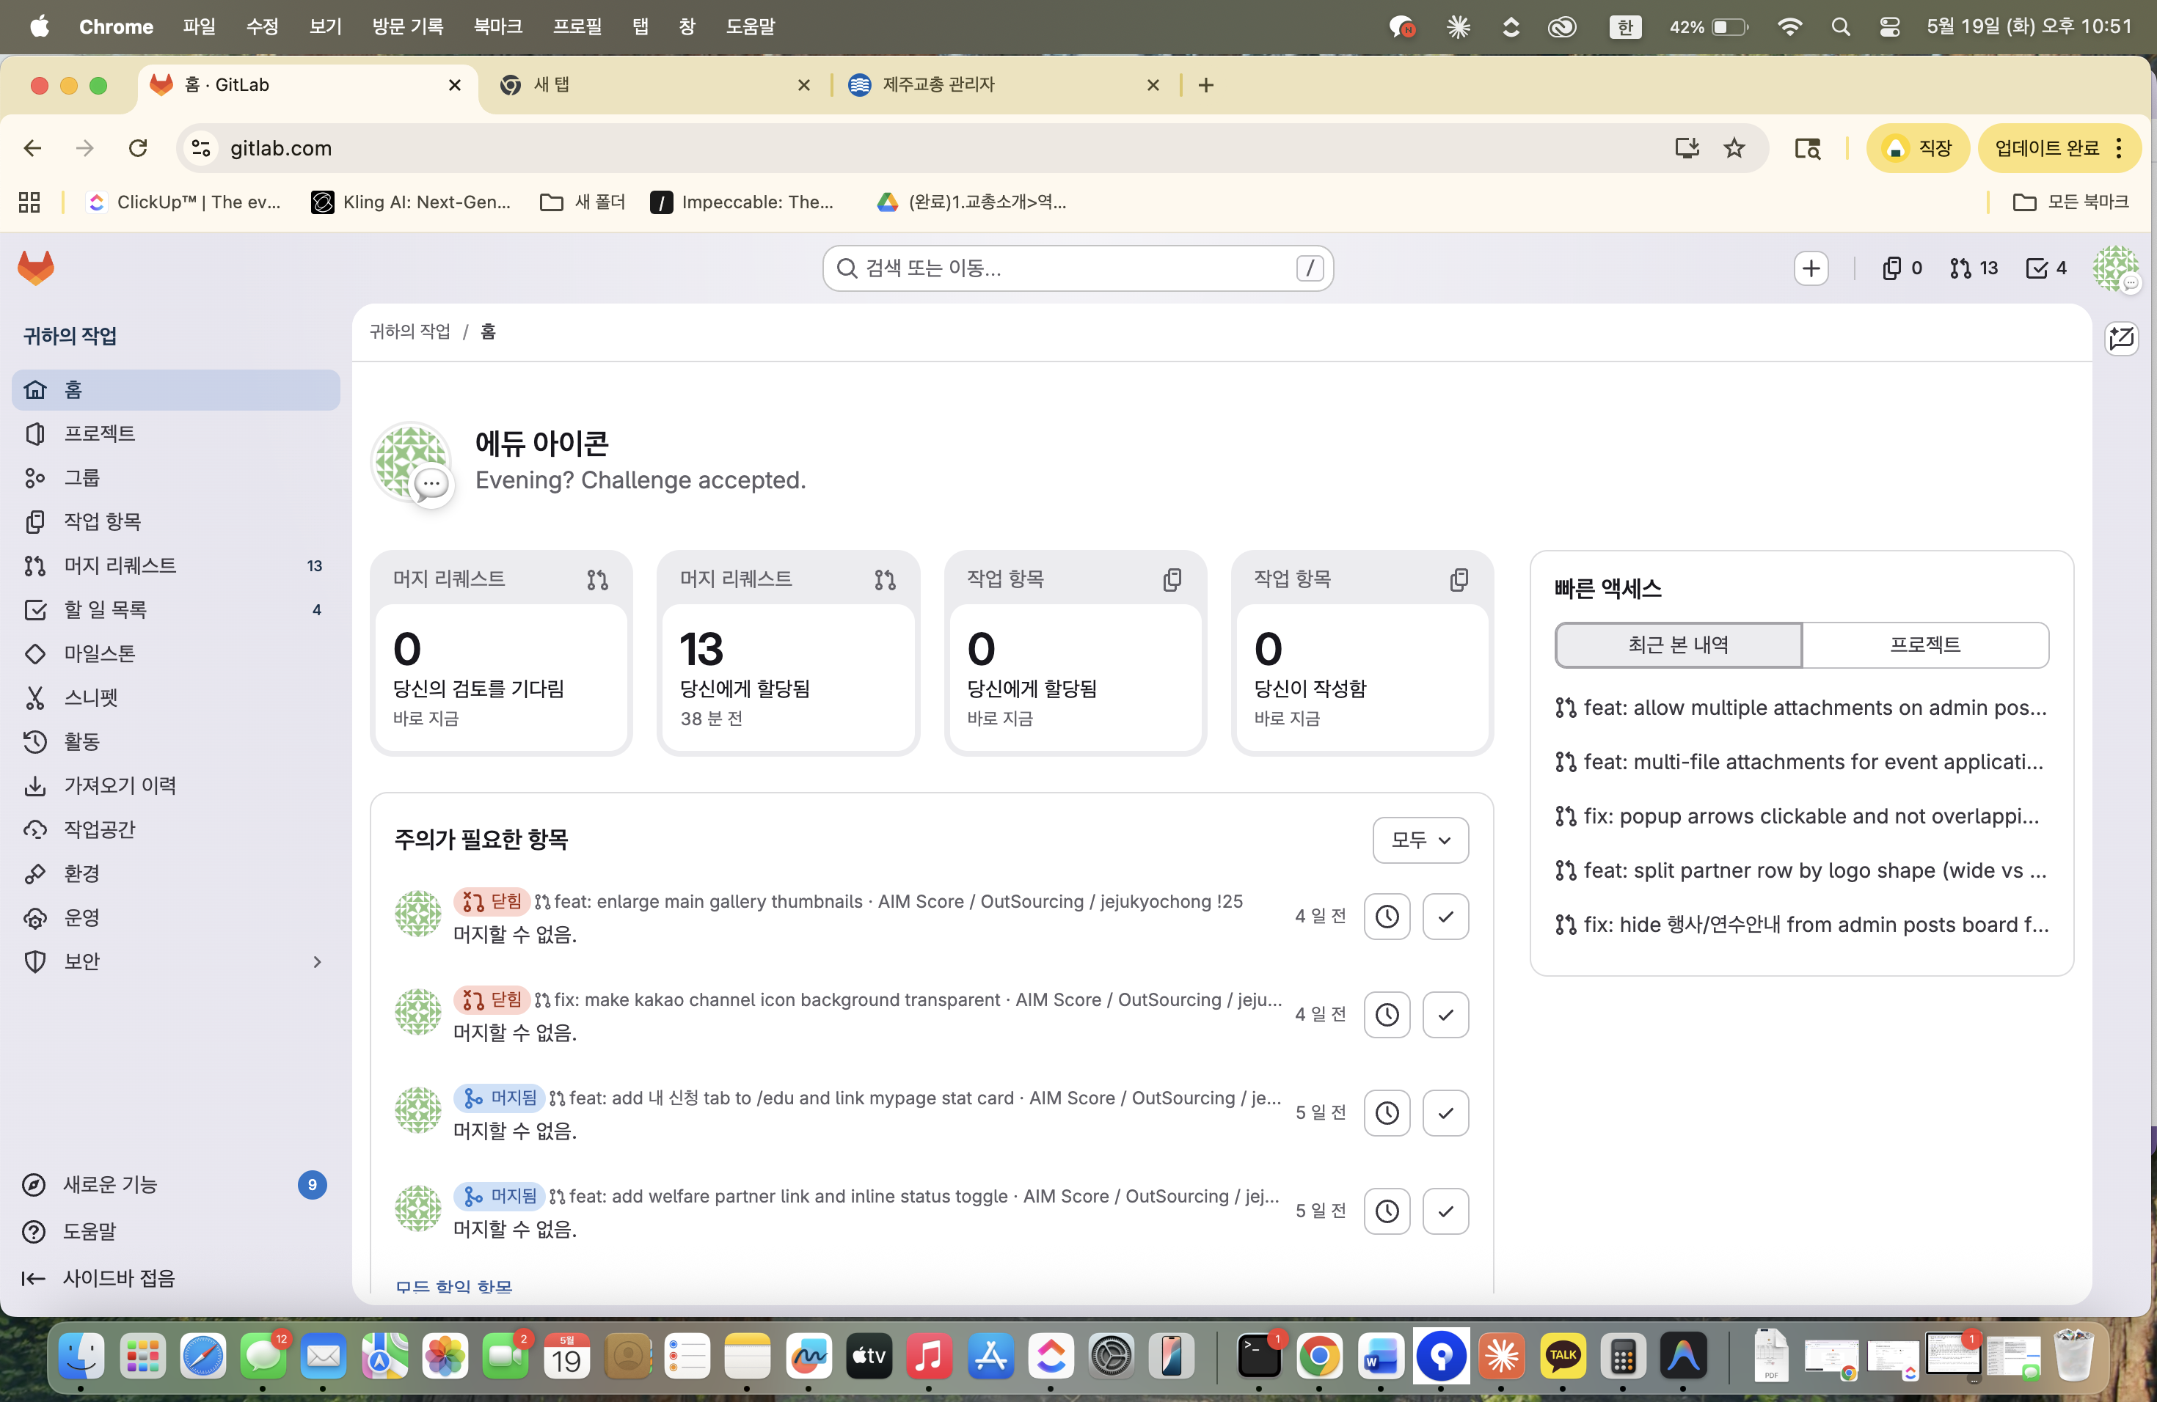Screen dimensions: 2157x1402
Task: Click the 검색 또는 이동 search field
Action: [x=1078, y=268]
